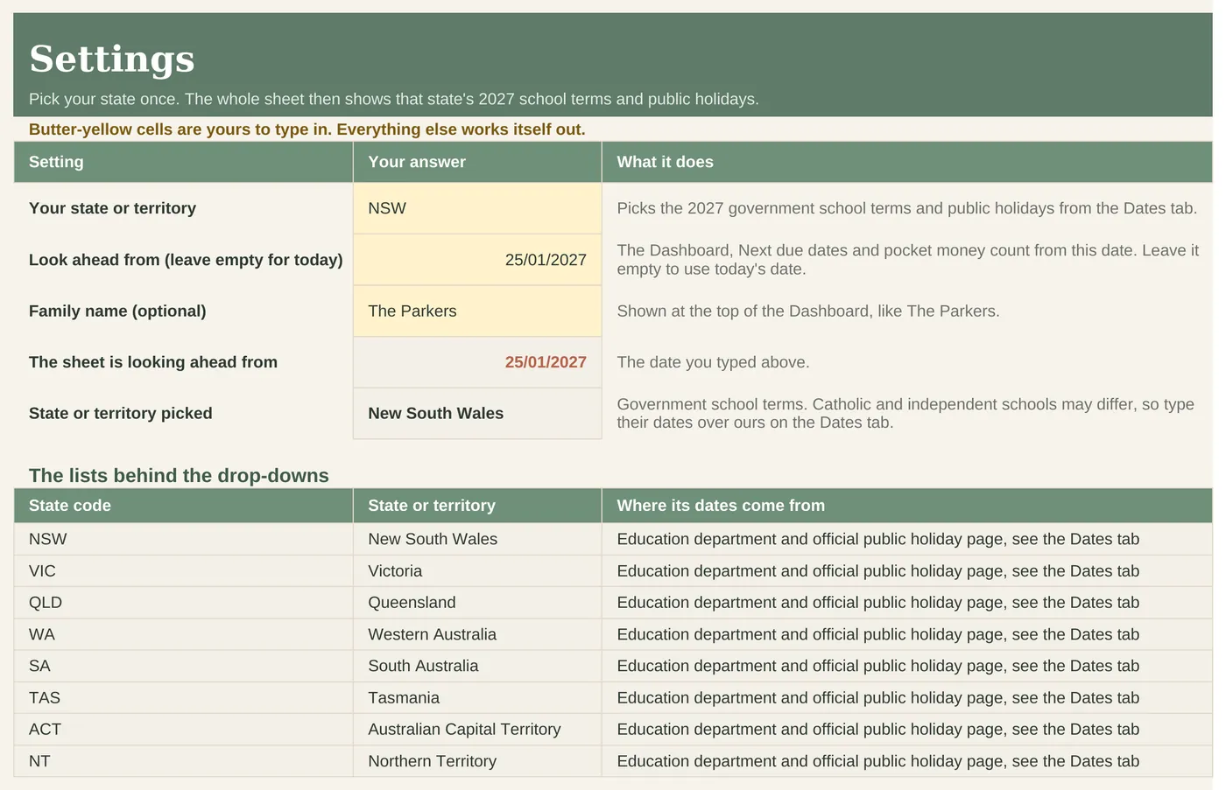Click the description "Shown at the top of the Dashboard"
This screenshot has height=790, width=1226.
click(x=808, y=311)
